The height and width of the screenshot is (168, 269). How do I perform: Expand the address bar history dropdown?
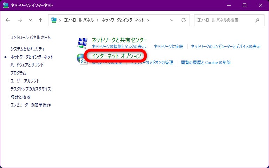pyautogui.click(x=172, y=20)
